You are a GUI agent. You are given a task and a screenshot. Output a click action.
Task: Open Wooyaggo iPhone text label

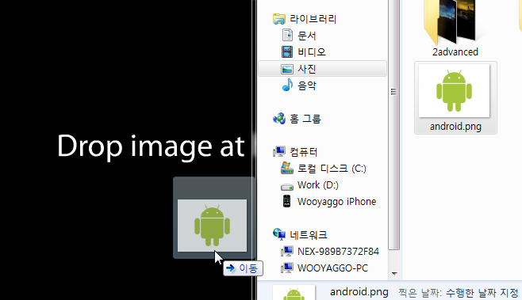336,202
